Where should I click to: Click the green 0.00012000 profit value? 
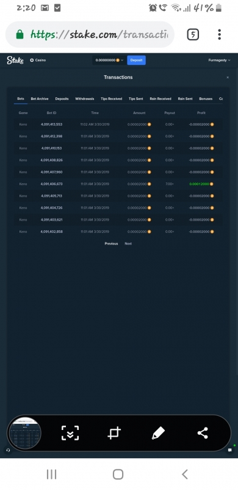pos(199,184)
